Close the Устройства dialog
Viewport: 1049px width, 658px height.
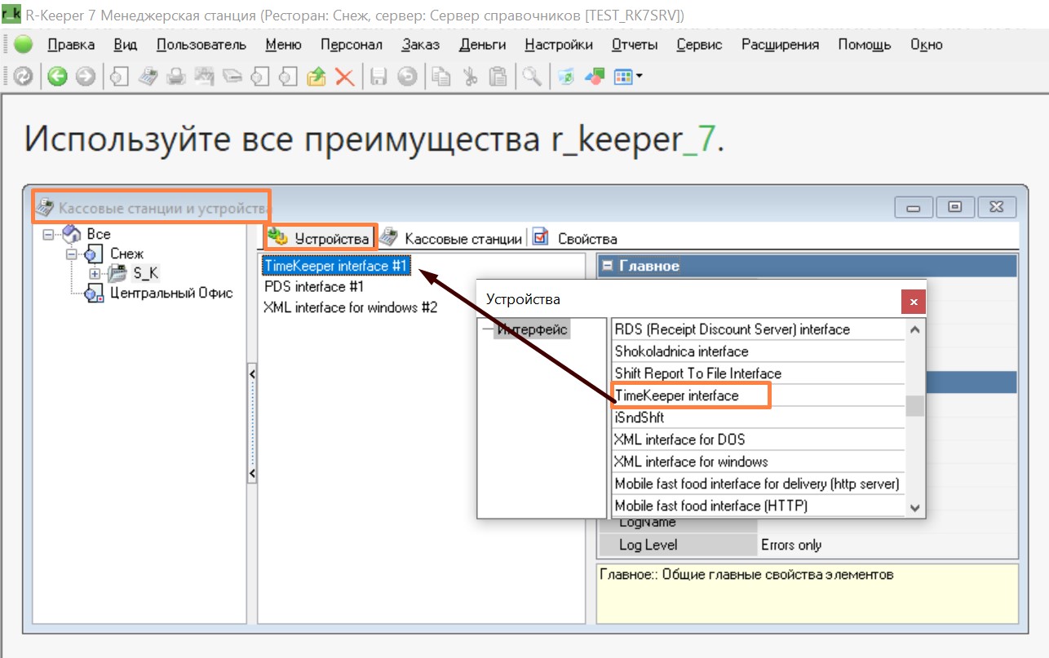click(913, 302)
